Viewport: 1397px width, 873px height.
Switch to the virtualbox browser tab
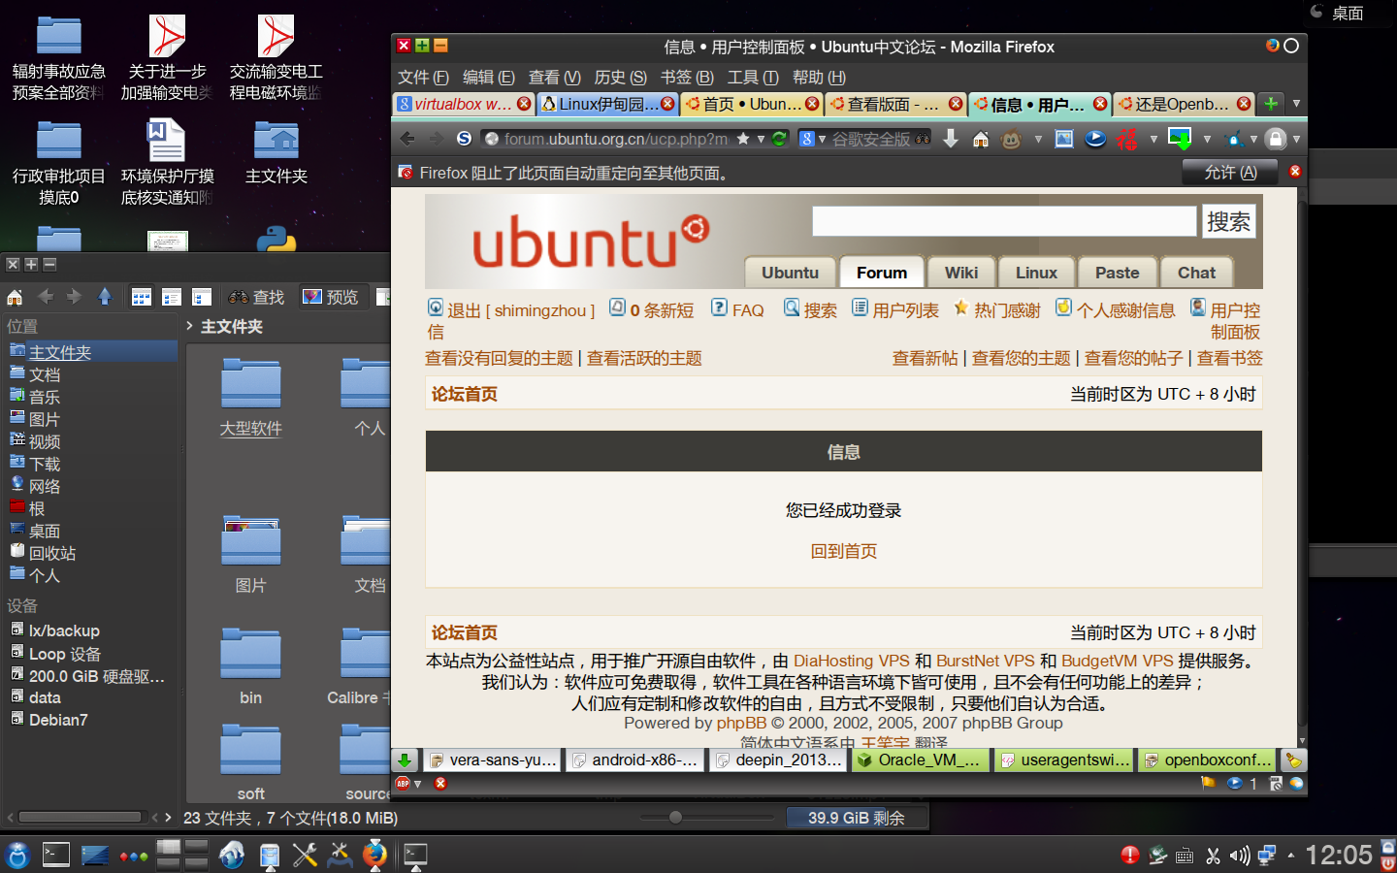(464, 104)
